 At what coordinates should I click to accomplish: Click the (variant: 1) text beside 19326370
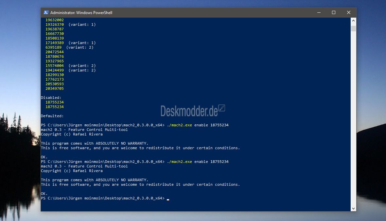pos(82,24)
